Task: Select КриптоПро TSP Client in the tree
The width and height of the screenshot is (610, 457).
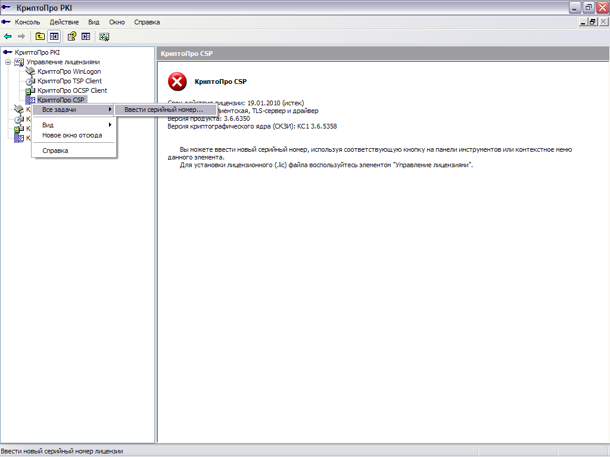Action: pyautogui.click(x=70, y=81)
